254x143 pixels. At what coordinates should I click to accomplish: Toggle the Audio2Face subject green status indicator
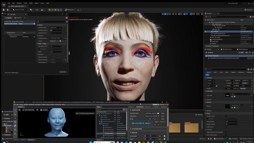(34, 37)
